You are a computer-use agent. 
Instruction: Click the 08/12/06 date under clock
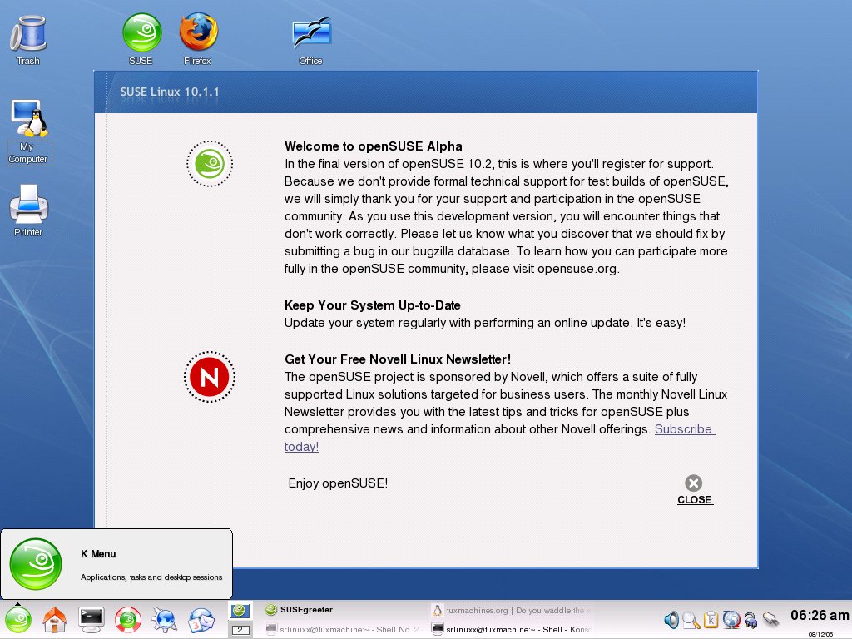click(x=820, y=634)
